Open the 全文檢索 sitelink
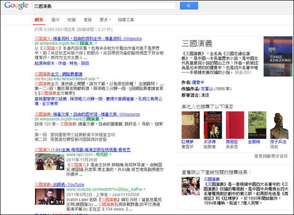This screenshot has width=294, height=215. [50, 104]
